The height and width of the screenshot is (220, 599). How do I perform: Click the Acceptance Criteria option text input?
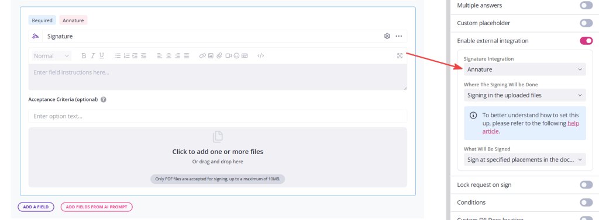point(218,116)
